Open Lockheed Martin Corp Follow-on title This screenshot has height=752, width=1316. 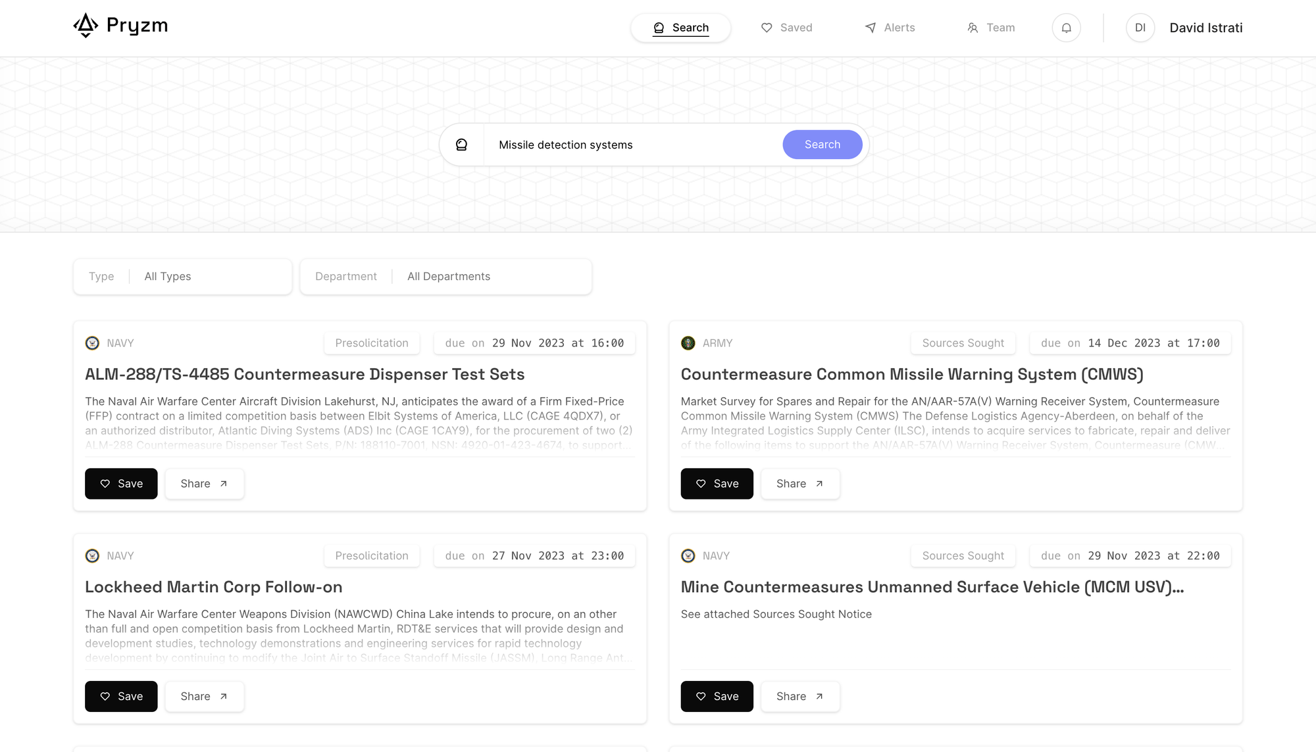pos(214,587)
